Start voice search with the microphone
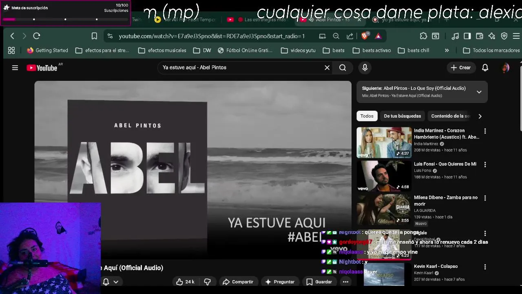 coord(365,68)
